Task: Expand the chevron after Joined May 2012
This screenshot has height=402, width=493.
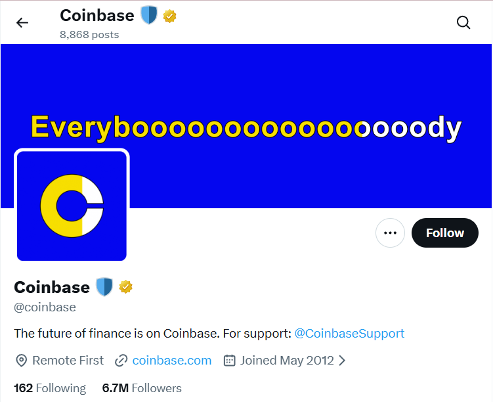Action: pos(342,361)
